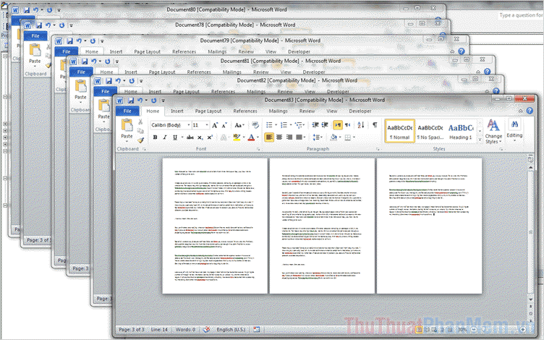
Task: Toggle left-to-right text direction
Action: pos(337,125)
